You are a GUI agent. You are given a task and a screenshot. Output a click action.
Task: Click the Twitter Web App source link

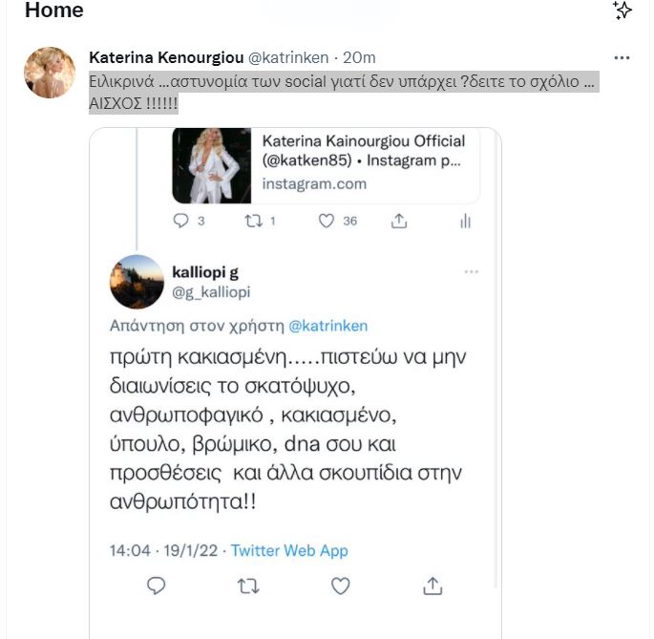click(x=289, y=550)
